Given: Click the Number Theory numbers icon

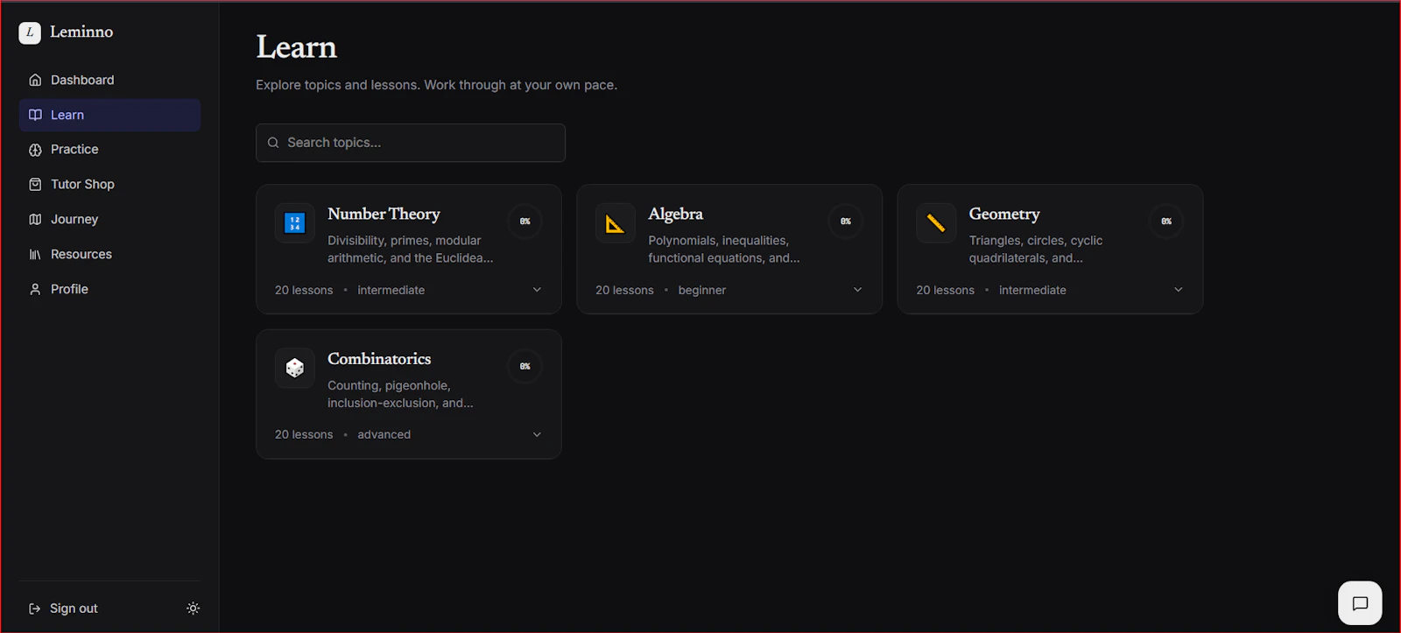Looking at the screenshot, I should click(x=295, y=223).
